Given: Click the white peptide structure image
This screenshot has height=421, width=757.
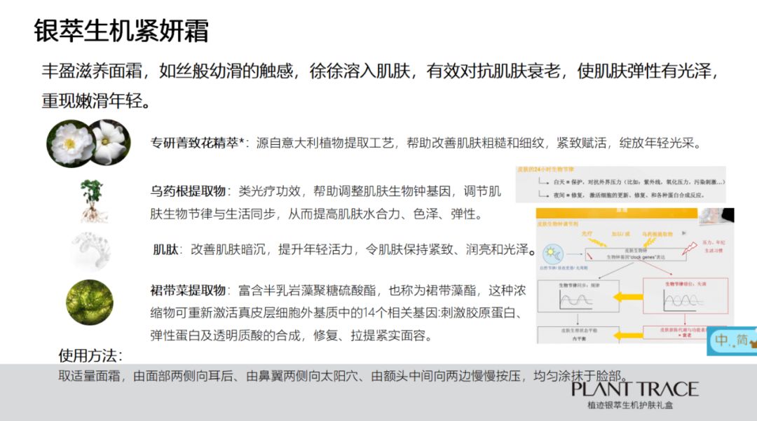Looking at the screenshot, I should click(x=91, y=251).
